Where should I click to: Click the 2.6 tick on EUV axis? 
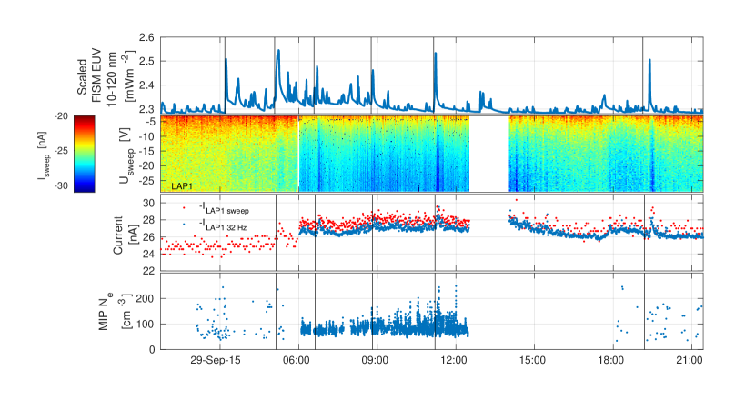pos(146,38)
